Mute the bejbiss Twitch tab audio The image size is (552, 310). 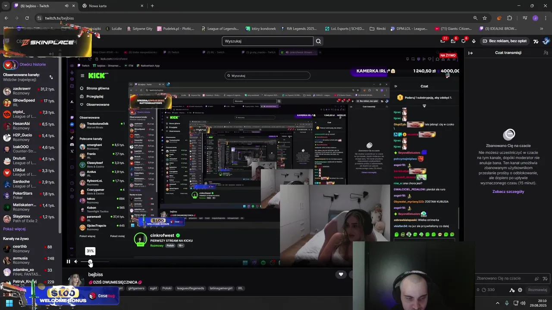click(66, 6)
